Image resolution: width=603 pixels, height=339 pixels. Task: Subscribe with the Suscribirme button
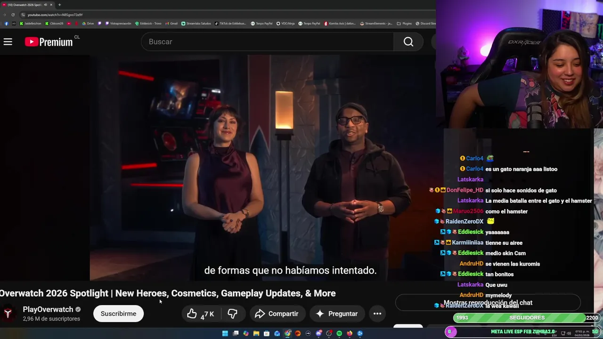(x=118, y=314)
